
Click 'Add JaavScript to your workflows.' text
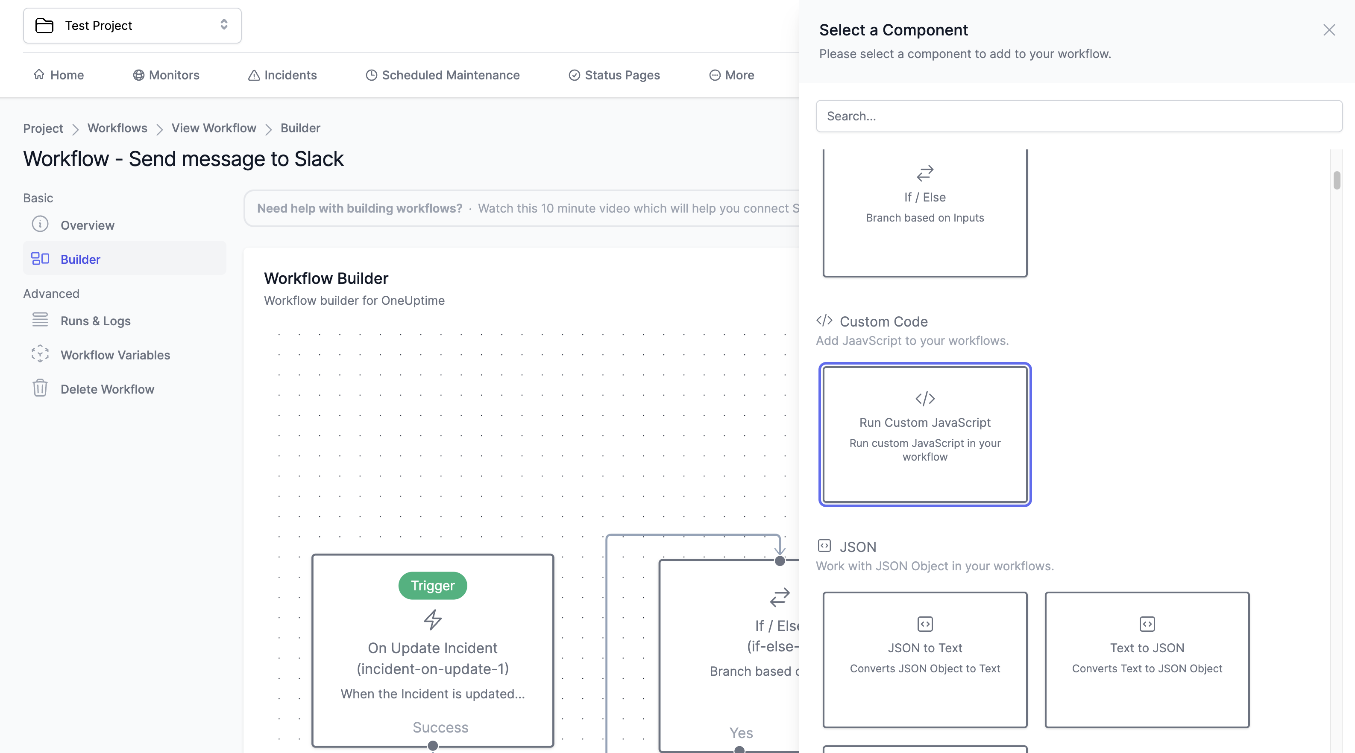tap(912, 341)
